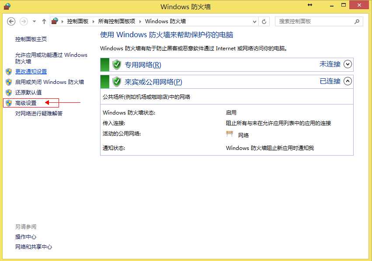Click 专用网络(R) heading
Screen dimensions: 372x261
[x=143, y=65]
